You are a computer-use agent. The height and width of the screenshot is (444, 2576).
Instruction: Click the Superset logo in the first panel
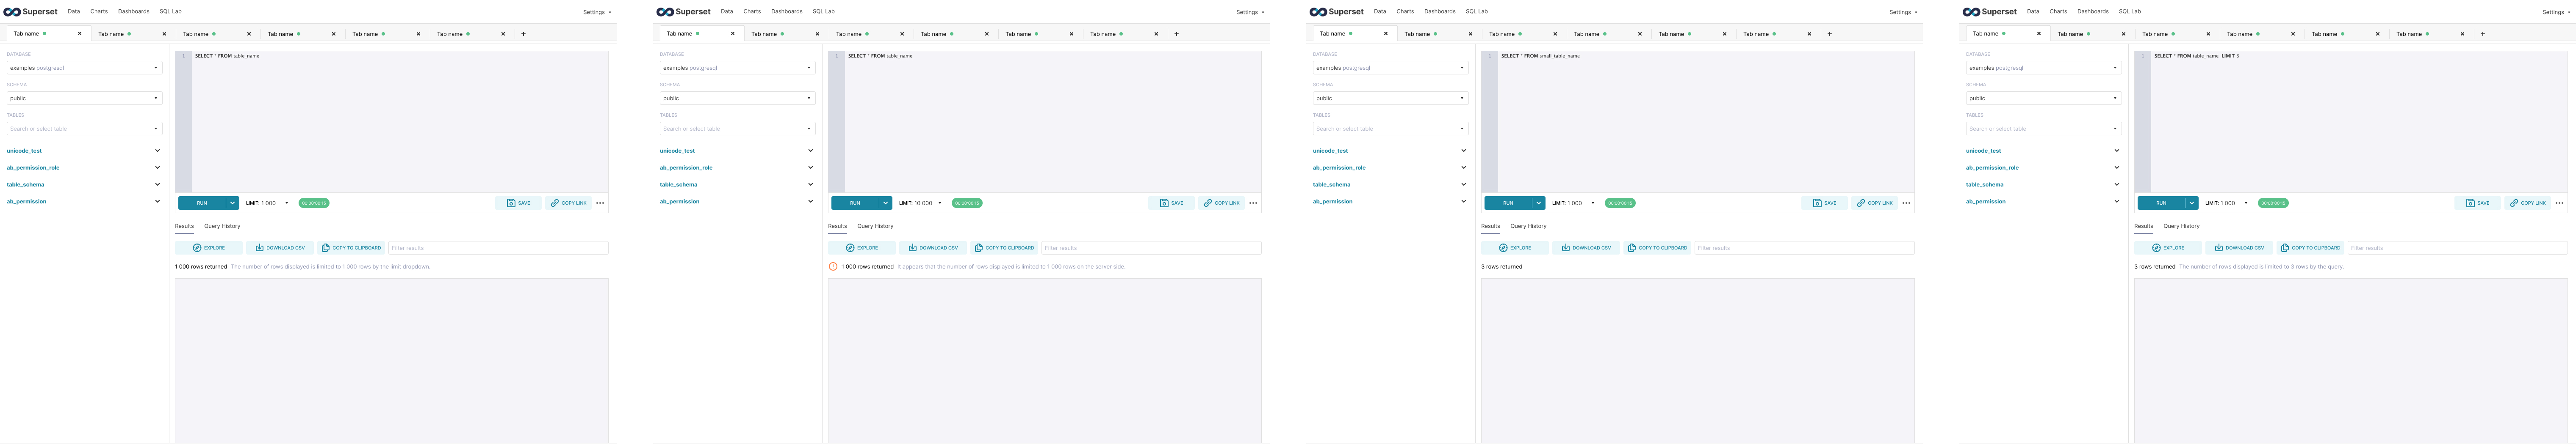31,12
